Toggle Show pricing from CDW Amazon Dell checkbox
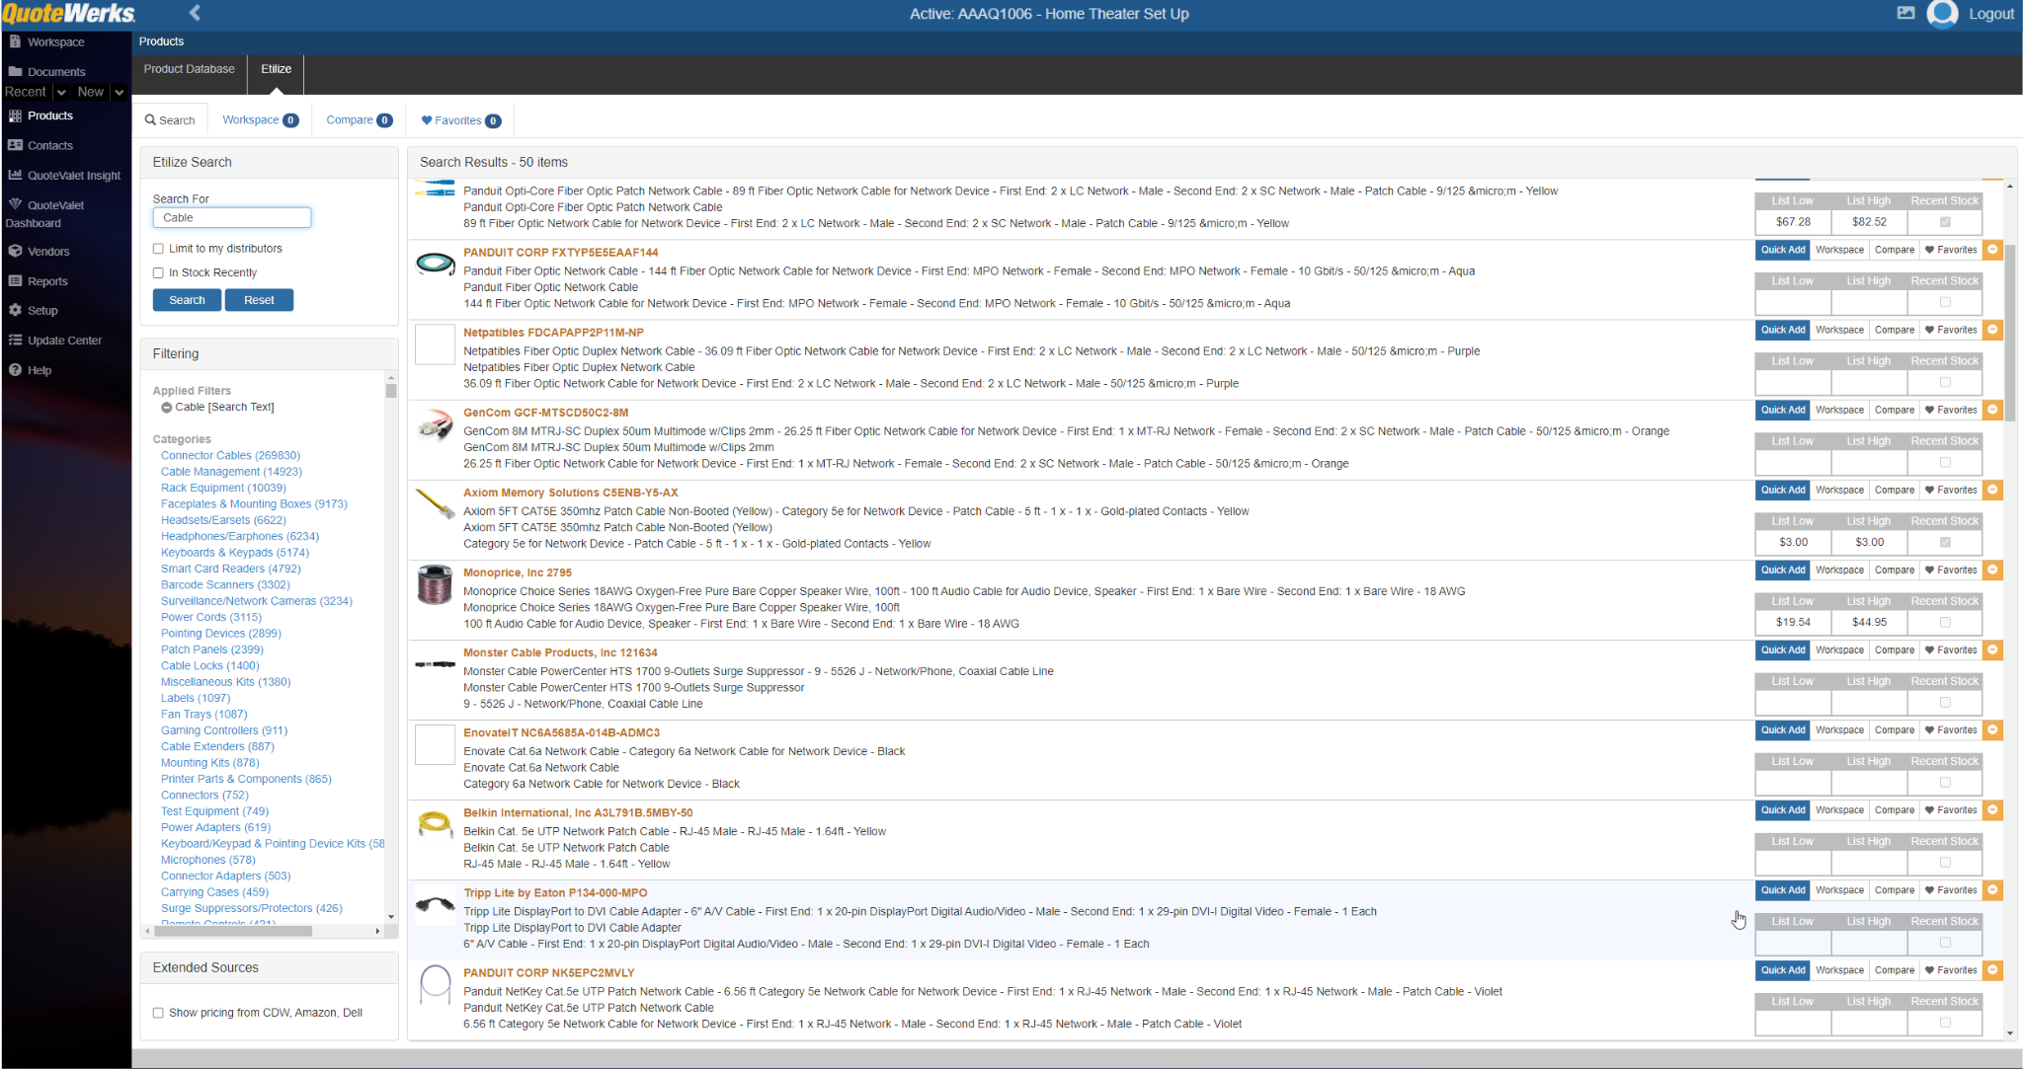Screen dimensions: 2023x1069 click(x=159, y=1012)
